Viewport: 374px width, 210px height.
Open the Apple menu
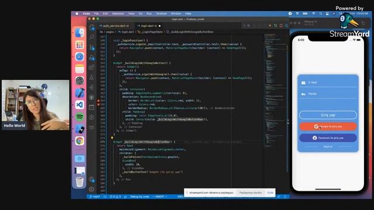pyautogui.click(x=77, y=13)
